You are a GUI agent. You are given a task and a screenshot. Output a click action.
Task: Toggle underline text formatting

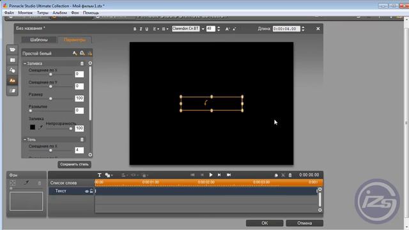(x=147, y=29)
